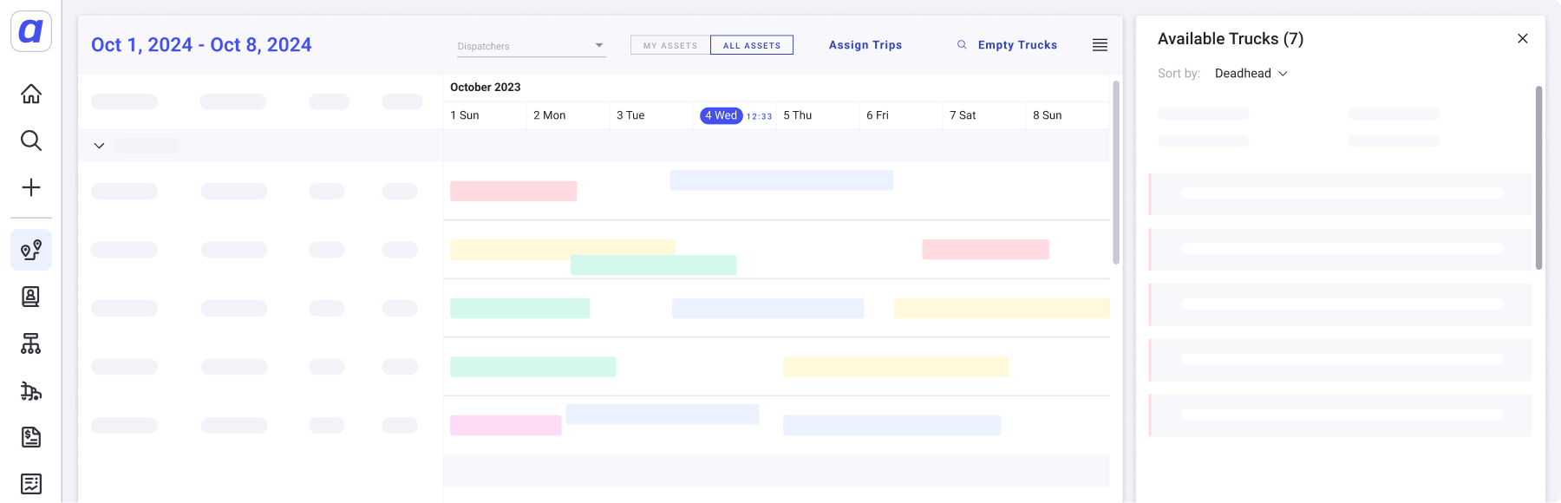
Task: Click the 12:33 time label
Action: click(x=759, y=116)
